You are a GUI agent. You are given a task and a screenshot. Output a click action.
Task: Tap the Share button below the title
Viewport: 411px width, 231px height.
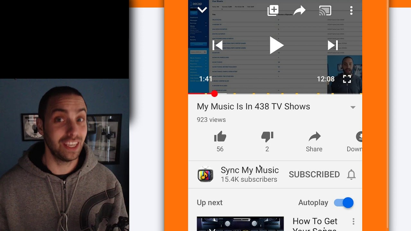[x=314, y=142]
